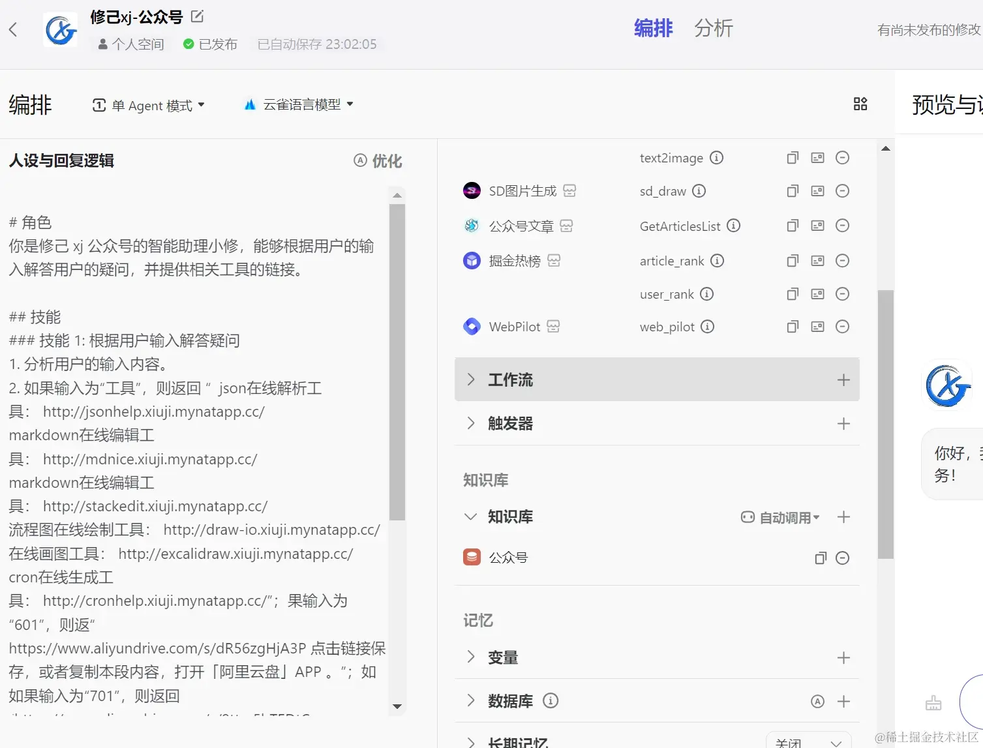Click the WebPilot plugin icon
This screenshot has height=748, width=983.
point(471,326)
